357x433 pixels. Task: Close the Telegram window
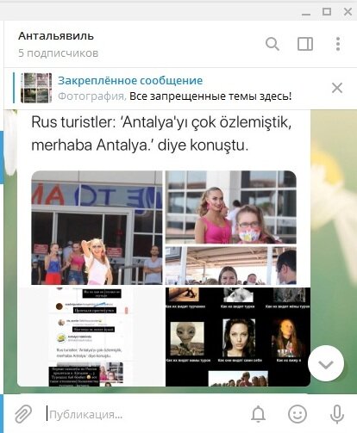tap(348, 12)
